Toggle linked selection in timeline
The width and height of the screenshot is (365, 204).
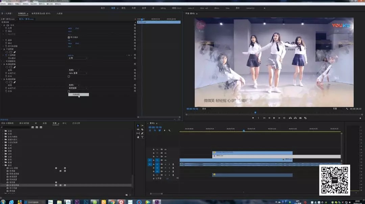click(x=160, y=130)
